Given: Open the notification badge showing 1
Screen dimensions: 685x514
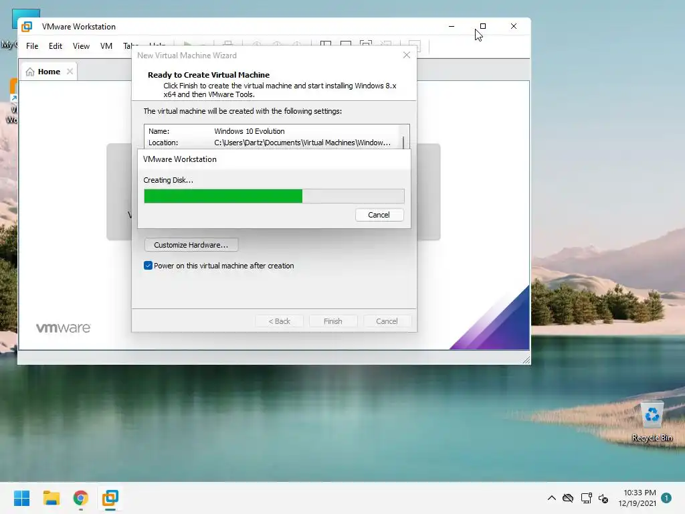Looking at the screenshot, I should [666, 498].
